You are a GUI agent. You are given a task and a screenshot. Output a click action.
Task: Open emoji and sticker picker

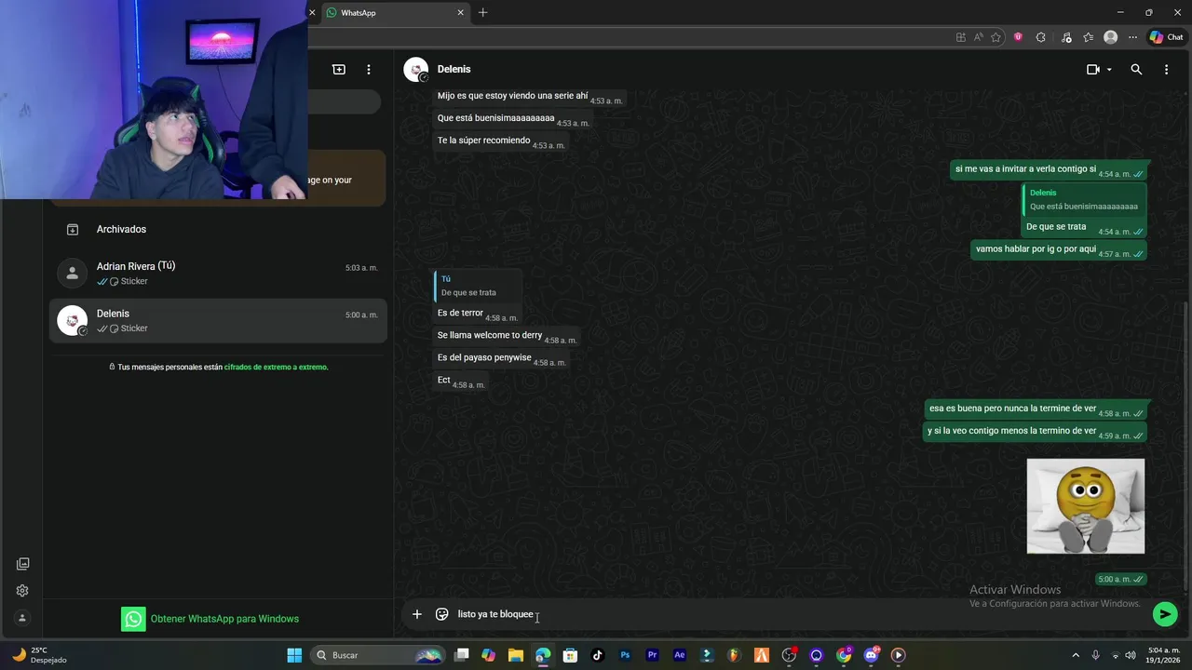[x=442, y=614]
